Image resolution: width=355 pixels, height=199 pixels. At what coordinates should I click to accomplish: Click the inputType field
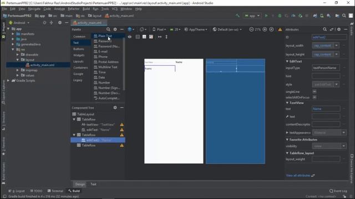coord(326,67)
